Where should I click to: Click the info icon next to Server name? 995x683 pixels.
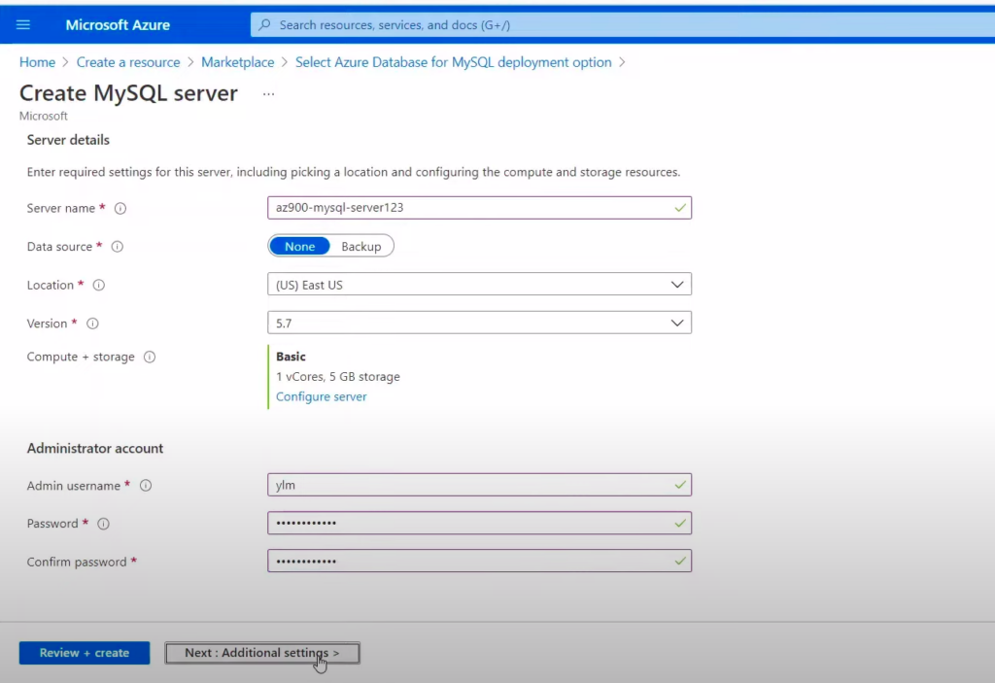121,208
